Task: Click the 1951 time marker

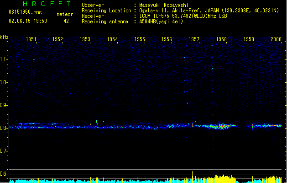Action: pyautogui.click(x=31, y=39)
